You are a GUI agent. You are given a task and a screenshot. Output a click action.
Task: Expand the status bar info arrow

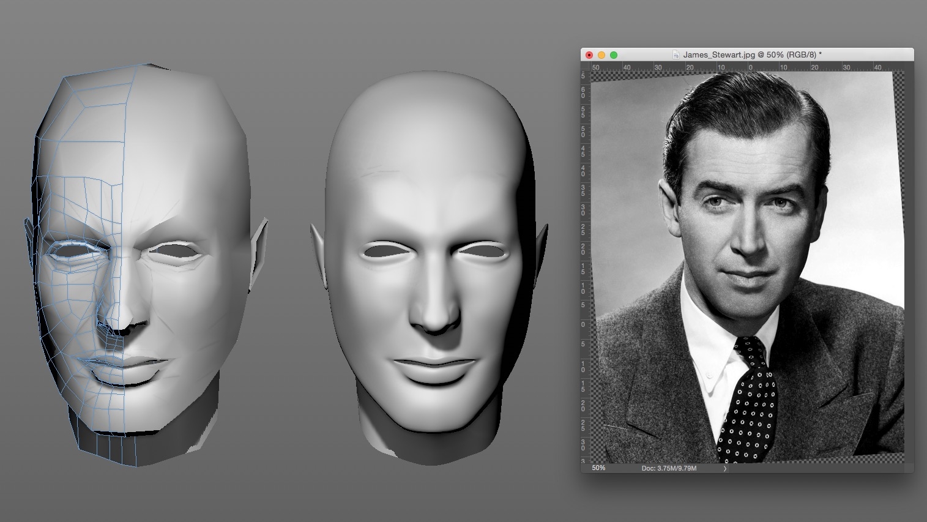725,468
